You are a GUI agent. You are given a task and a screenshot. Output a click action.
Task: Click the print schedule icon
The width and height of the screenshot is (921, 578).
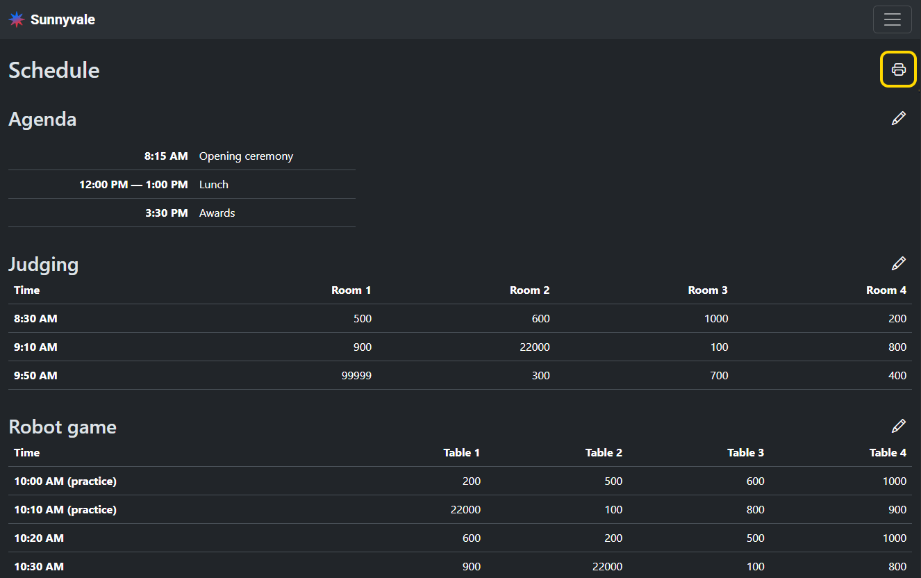tap(899, 69)
